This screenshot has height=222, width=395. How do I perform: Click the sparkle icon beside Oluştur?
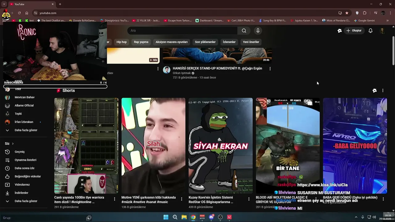(x=339, y=31)
